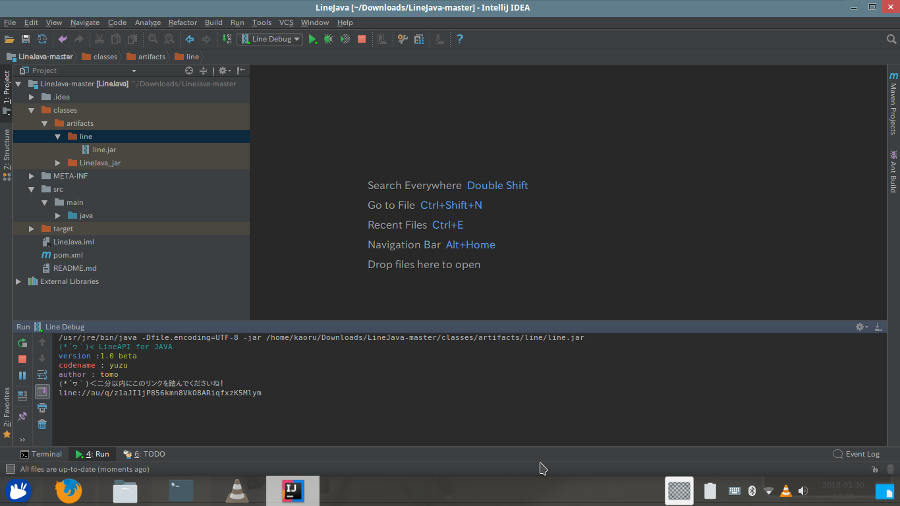The image size is (900, 506).
Task: Expand External Libraries
Action: [x=18, y=281]
